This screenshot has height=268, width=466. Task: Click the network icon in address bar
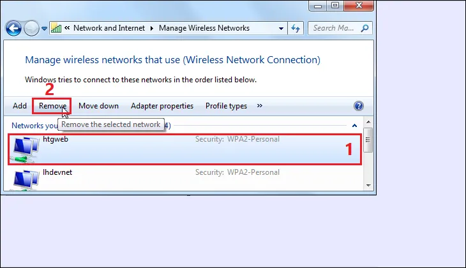point(56,28)
